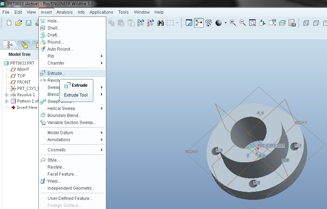
Task: Refit the model to screen
Action: coord(252,23)
